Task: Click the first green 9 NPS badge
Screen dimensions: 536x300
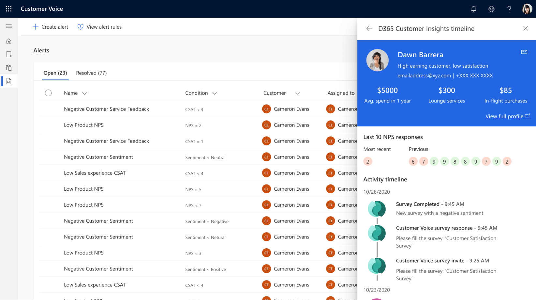Action: point(434,161)
